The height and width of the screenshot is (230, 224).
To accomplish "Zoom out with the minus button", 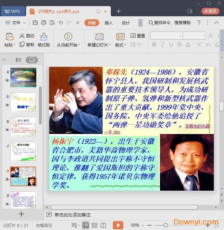I will [149, 225].
